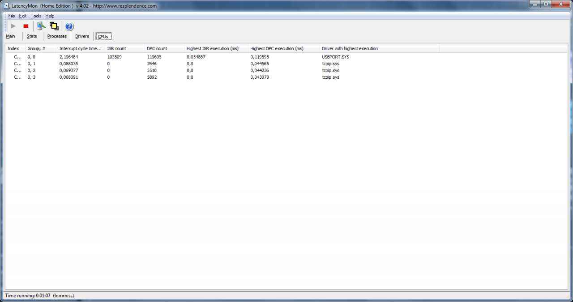Open the Tools menu
Image resolution: width=573 pixels, height=302 pixels.
coord(36,16)
